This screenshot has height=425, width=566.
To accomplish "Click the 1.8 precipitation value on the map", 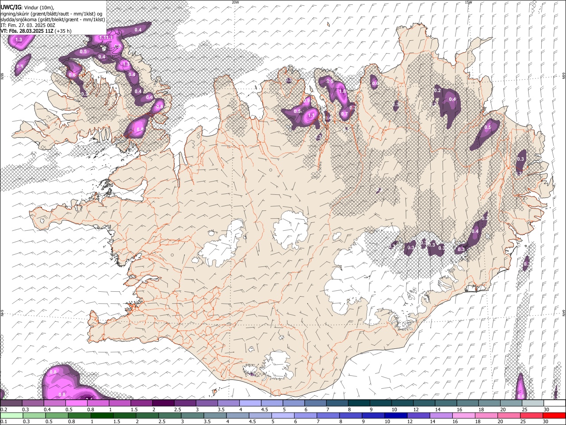I will click(342, 91).
